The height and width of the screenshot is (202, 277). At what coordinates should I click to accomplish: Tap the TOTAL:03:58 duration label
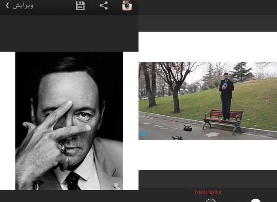click(x=208, y=192)
